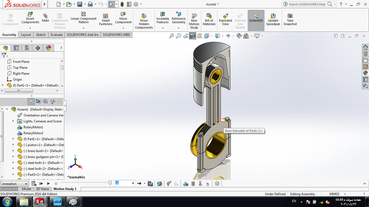Toggle the Filter Selected purple funnel
The height and width of the screenshot is (207, 369).
53,102
